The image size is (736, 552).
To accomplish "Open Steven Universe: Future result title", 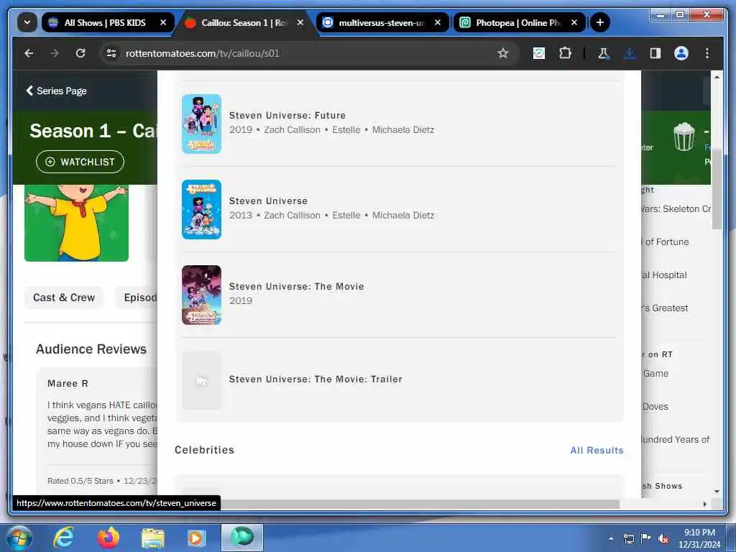I will pos(287,116).
